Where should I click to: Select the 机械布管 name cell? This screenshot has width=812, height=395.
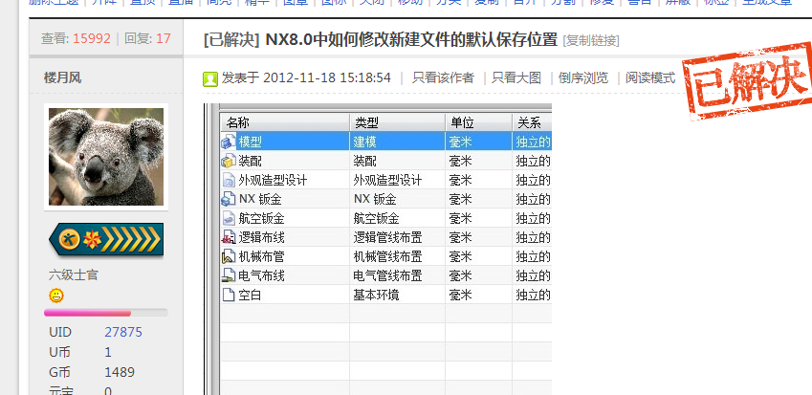click(261, 256)
